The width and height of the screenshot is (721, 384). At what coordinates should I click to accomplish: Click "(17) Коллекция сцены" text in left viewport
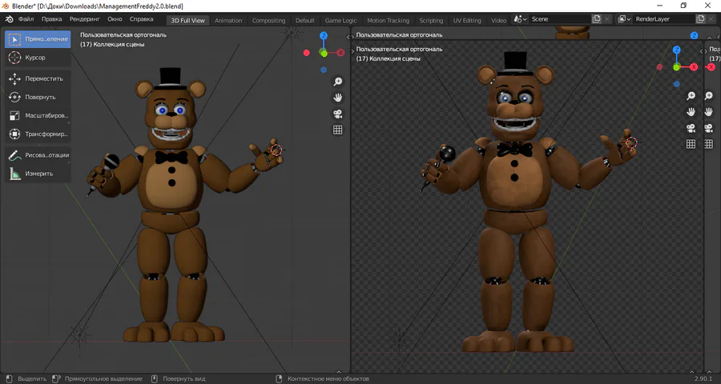click(x=112, y=45)
